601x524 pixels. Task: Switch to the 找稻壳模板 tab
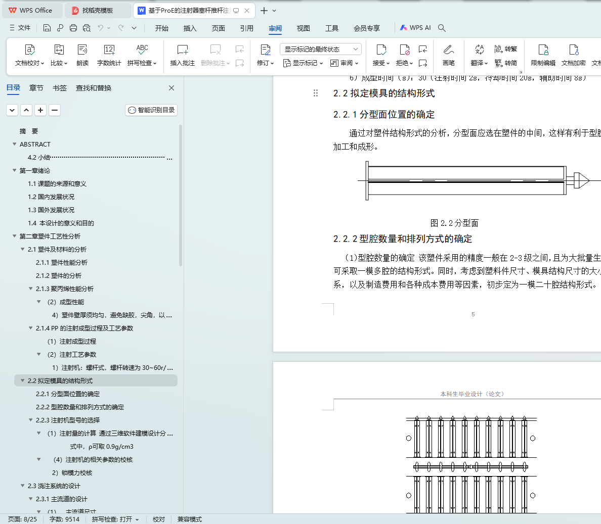[x=97, y=10]
